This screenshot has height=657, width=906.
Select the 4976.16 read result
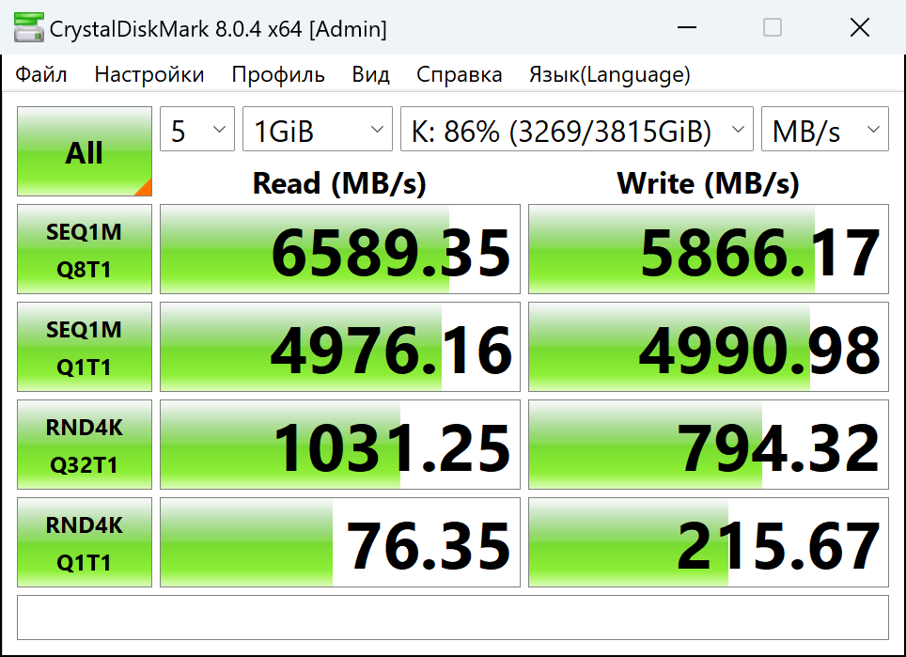coord(340,347)
